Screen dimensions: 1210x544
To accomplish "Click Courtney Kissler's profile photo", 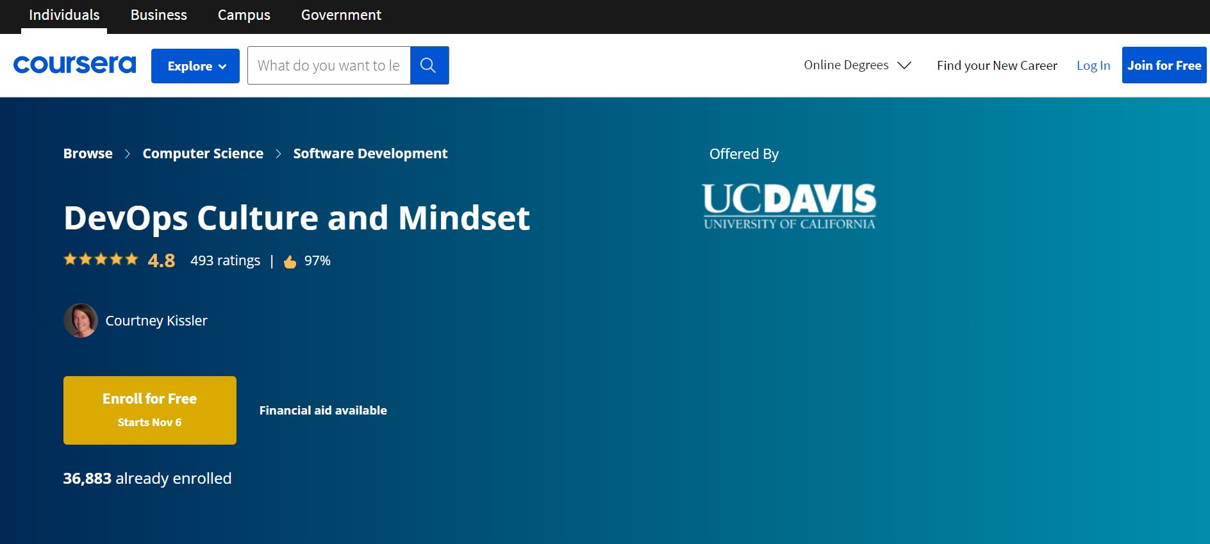I will tap(81, 320).
